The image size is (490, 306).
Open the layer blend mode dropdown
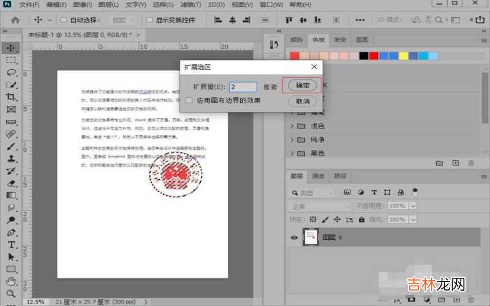(x=320, y=206)
